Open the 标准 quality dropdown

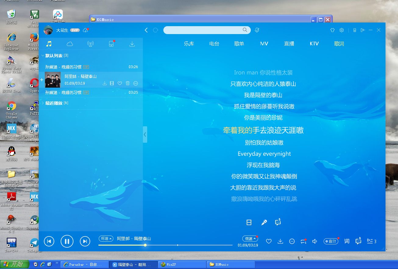tap(106, 239)
